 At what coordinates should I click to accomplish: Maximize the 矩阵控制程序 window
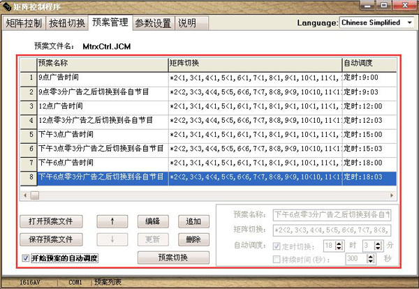click(384, 6)
